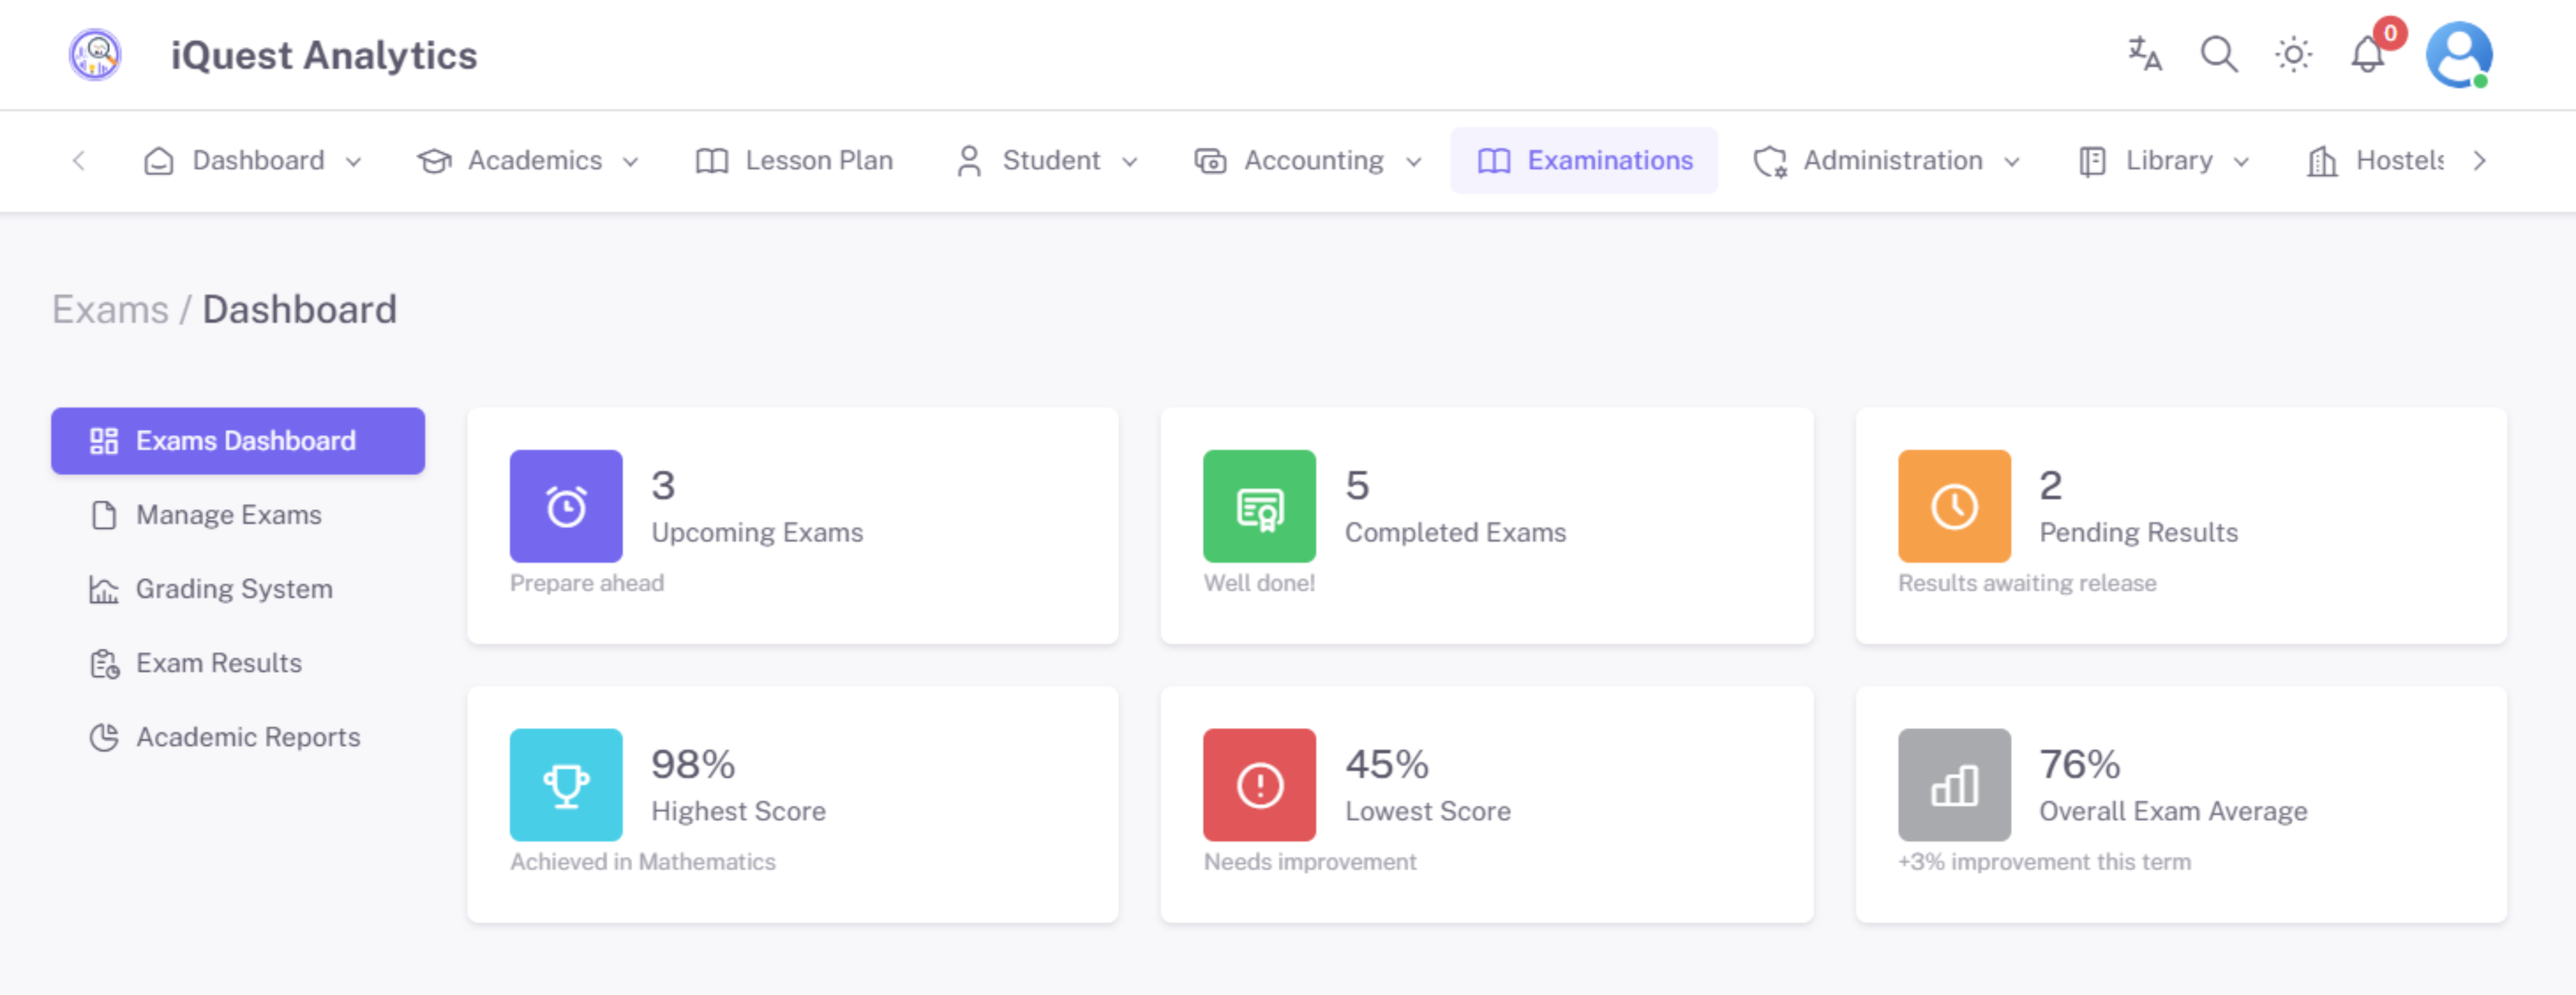Go to the Lesson Plan menu item
The image size is (2576, 995).
[x=794, y=161]
